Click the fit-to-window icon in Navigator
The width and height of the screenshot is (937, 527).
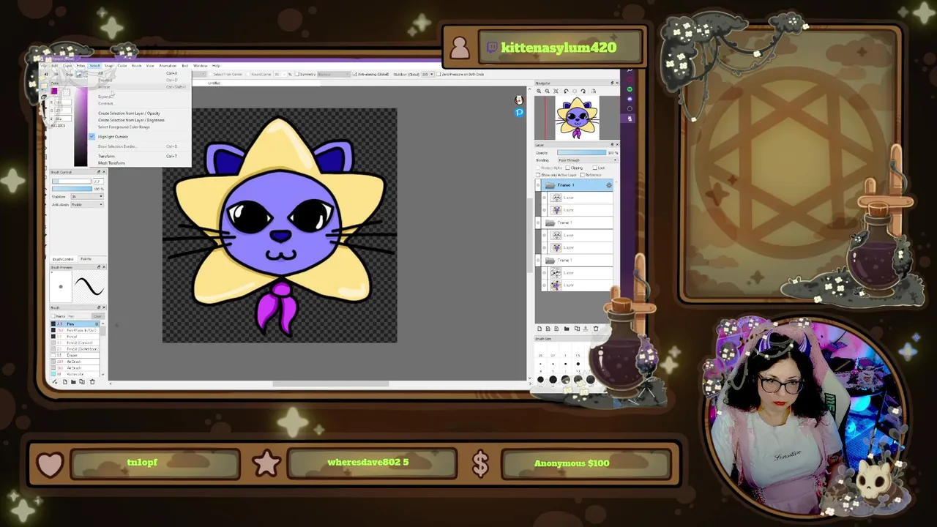556,91
